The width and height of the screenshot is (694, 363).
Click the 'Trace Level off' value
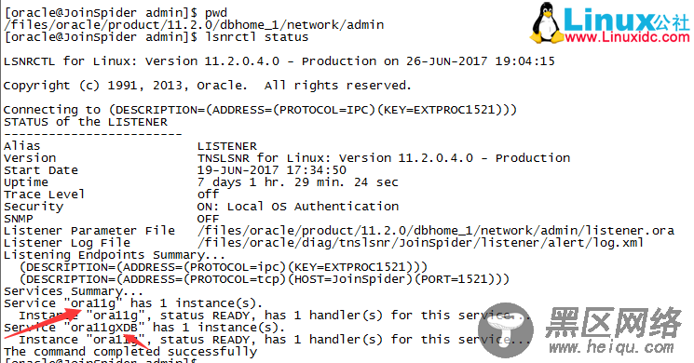click(x=208, y=195)
